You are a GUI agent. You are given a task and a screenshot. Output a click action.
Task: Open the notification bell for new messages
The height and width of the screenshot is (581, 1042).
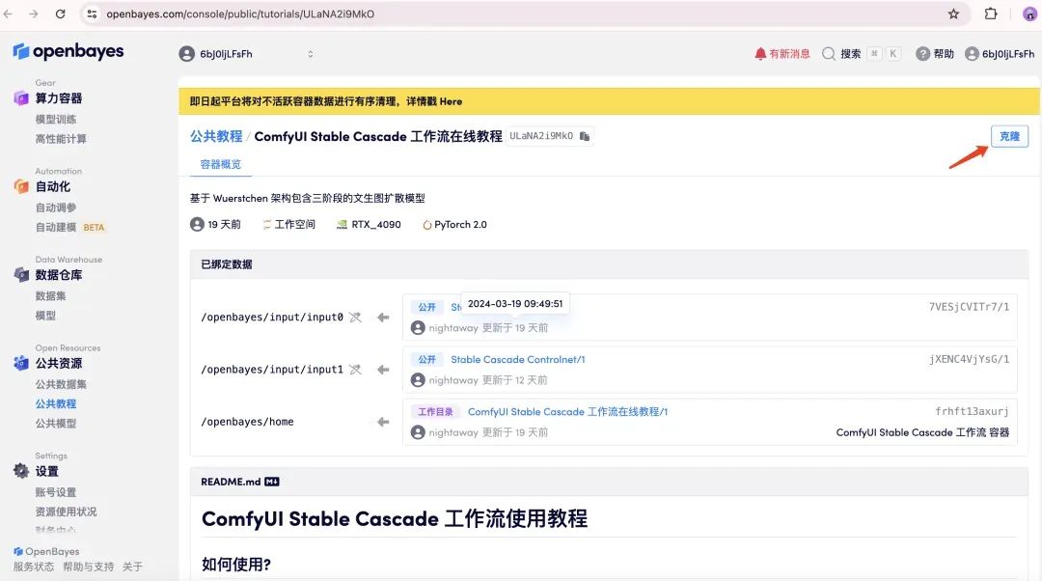click(760, 54)
